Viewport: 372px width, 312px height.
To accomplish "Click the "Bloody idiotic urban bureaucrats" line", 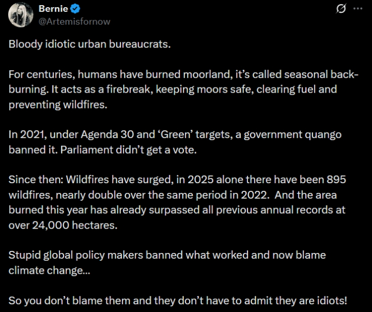I will (89, 44).
